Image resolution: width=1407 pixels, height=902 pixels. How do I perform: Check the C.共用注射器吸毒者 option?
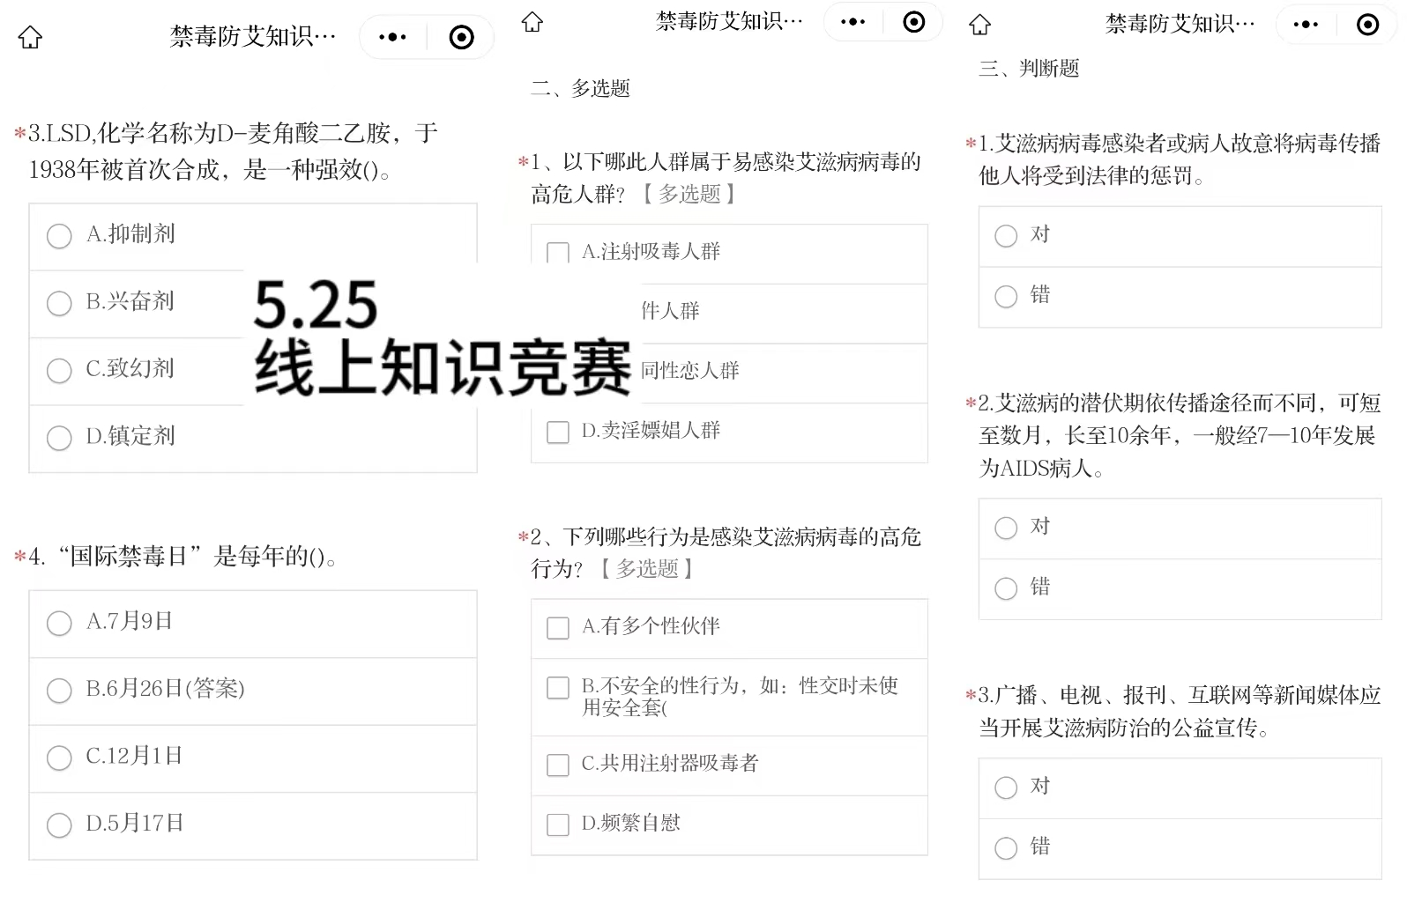[x=558, y=765]
